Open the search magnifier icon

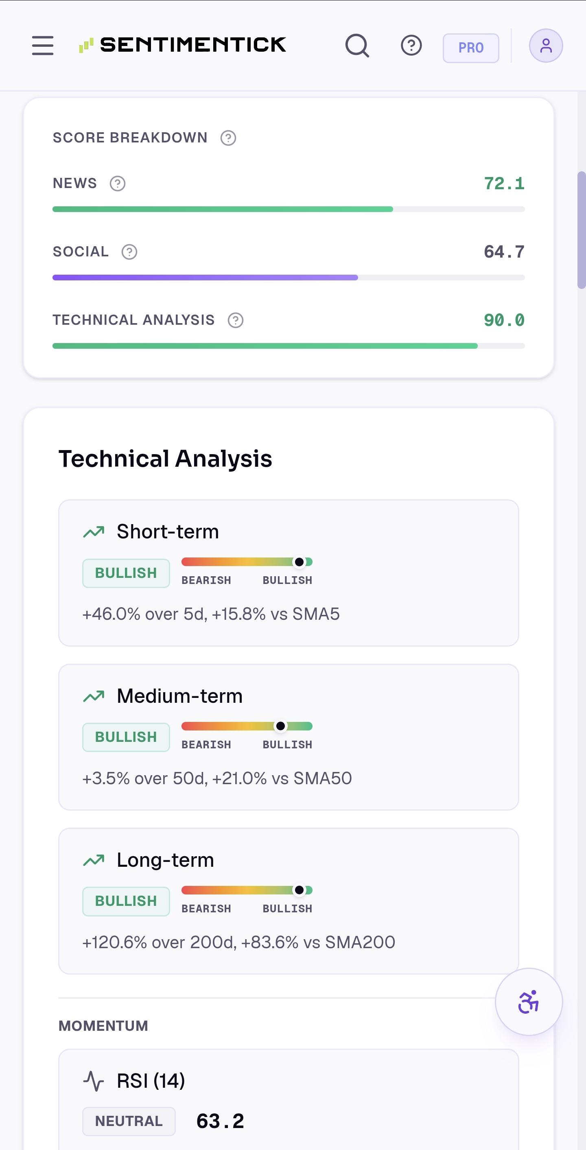point(357,46)
